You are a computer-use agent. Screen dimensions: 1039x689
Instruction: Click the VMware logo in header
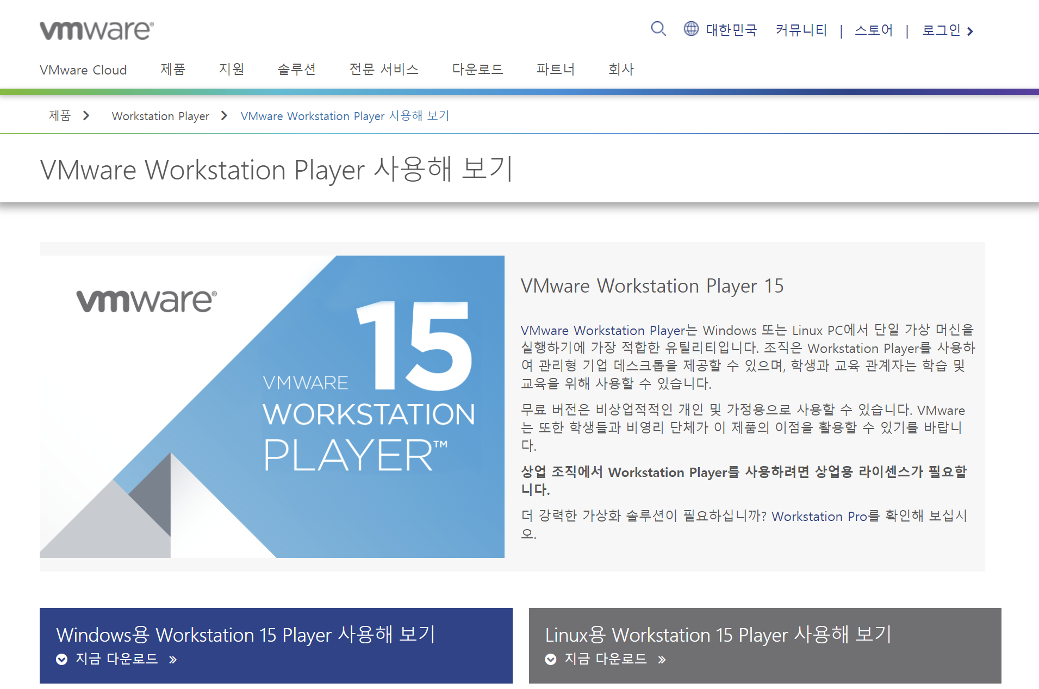click(x=97, y=30)
